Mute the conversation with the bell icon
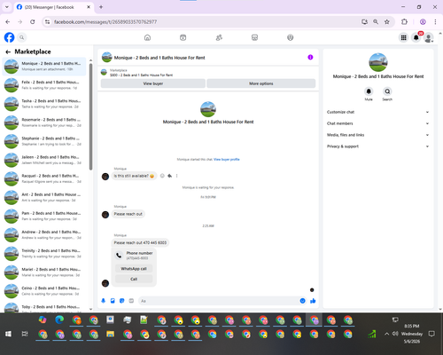The width and height of the screenshot is (443, 355). coord(369,91)
